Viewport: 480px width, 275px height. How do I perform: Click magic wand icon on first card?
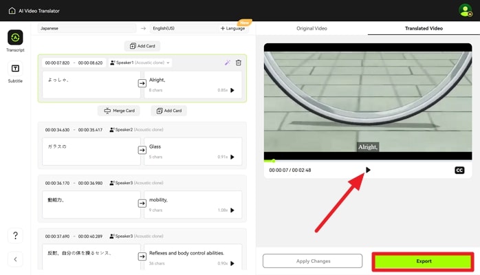coord(228,63)
